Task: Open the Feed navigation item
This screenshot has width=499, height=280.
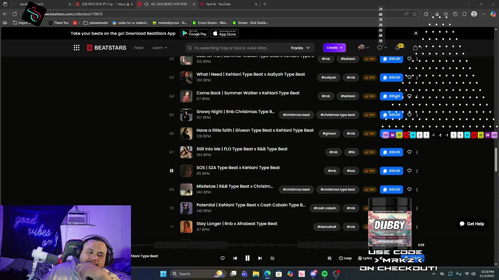Action: (139, 48)
